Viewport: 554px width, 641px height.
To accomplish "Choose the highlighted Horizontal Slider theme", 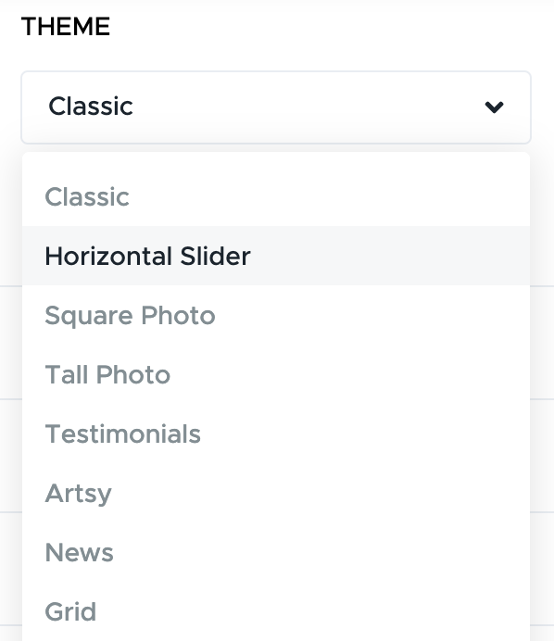I will pos(276,256).
